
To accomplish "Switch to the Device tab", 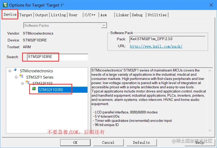I will (10, 14).
